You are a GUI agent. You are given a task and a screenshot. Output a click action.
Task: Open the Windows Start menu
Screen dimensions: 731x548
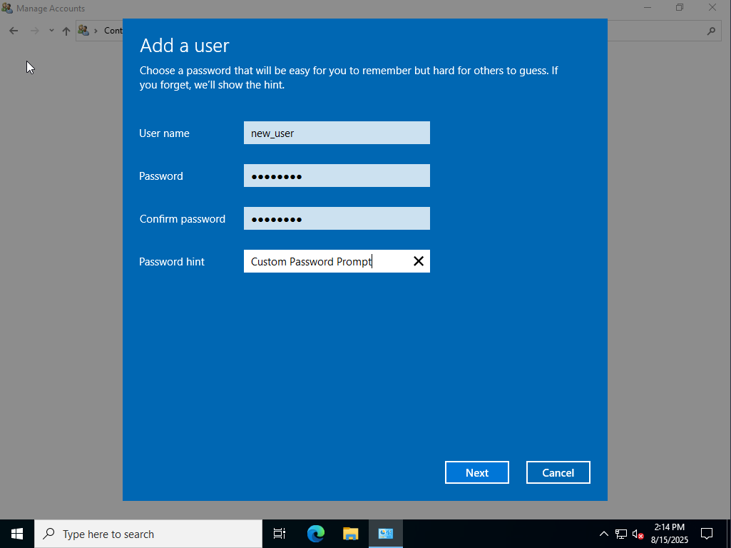(17, 534)
